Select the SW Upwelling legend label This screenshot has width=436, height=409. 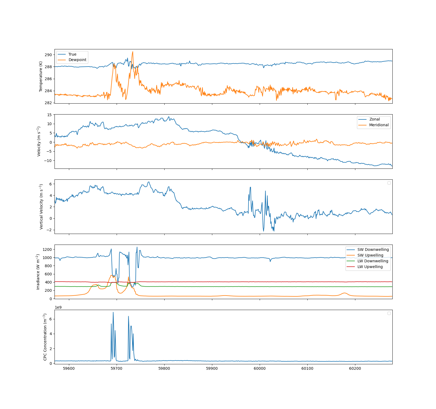pos(370,255)
